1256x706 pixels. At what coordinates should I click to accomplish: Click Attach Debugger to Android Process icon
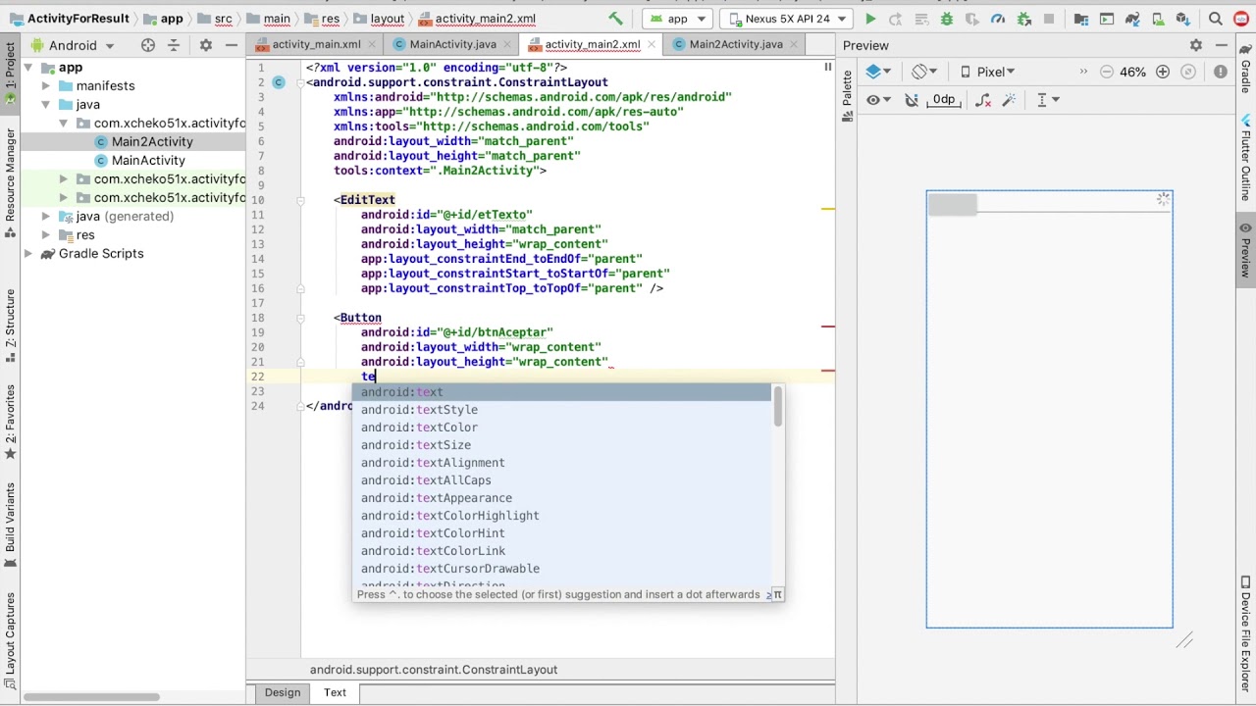1023,19
